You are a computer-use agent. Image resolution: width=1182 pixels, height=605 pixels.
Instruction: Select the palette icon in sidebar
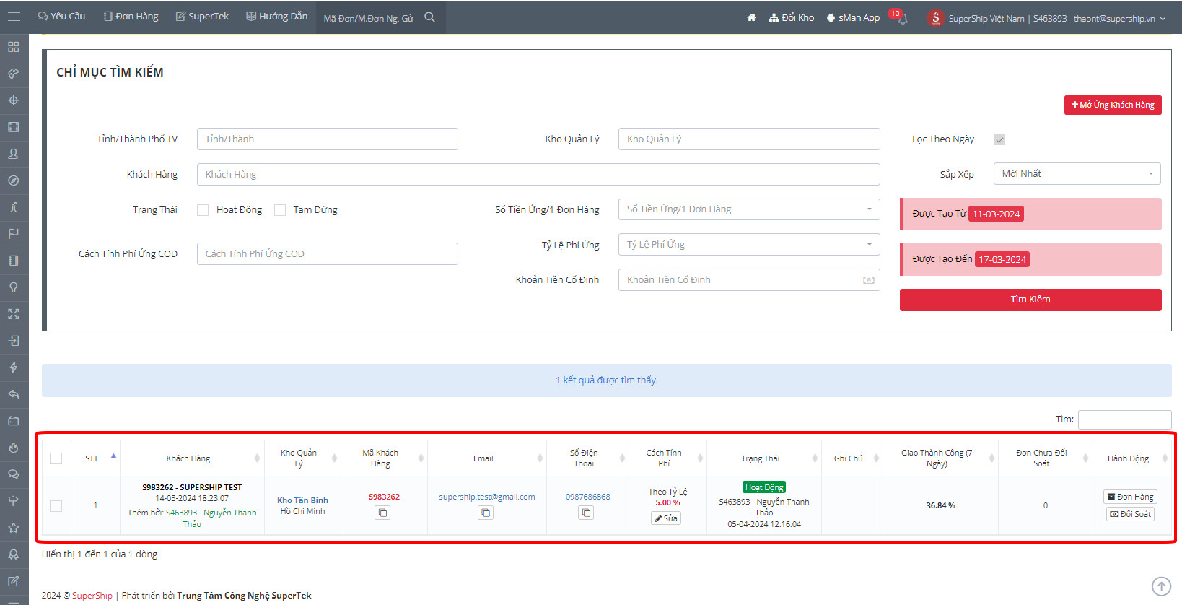14,74
